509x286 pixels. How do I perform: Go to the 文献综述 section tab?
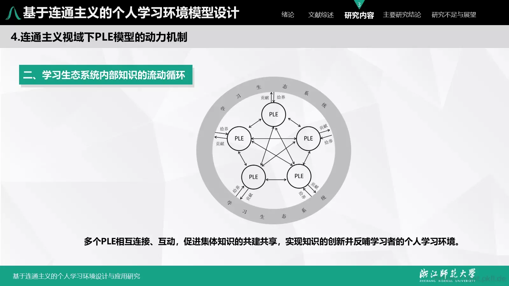[321, 15]
